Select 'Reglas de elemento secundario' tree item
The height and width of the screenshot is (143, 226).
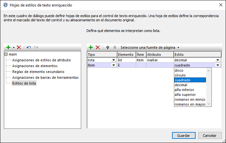(38, 72)
